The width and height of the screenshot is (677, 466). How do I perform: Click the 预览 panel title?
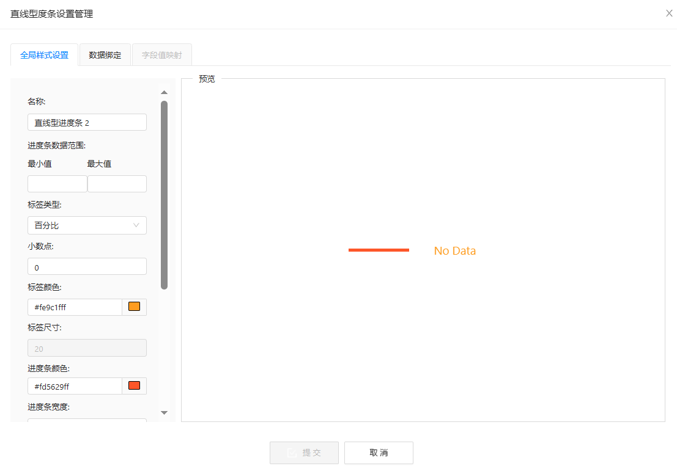[207, 79]
